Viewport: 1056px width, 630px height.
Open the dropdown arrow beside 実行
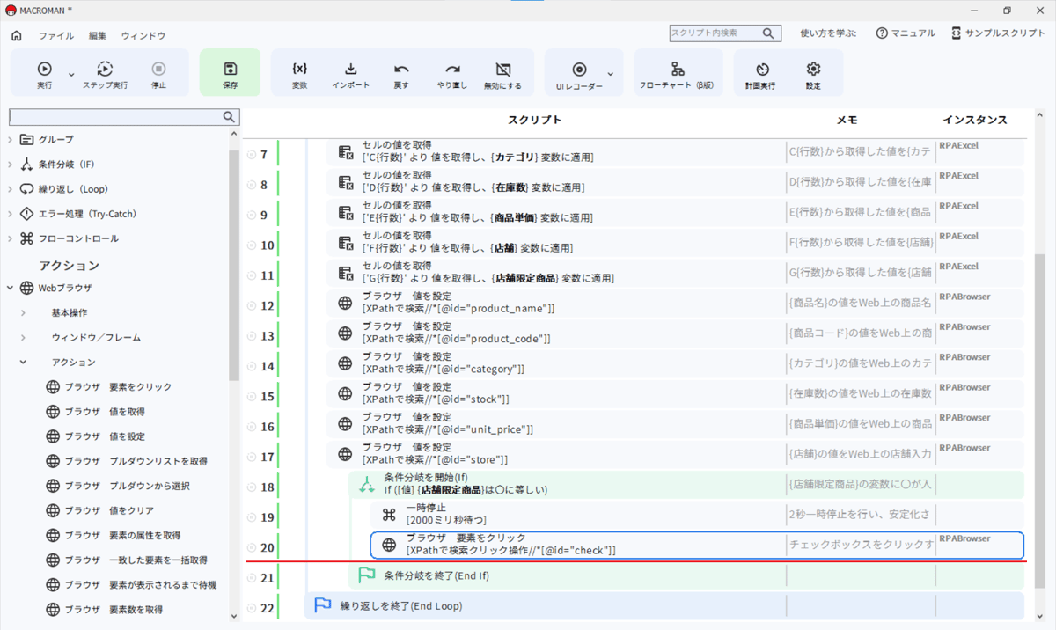[x=71, y=75]
